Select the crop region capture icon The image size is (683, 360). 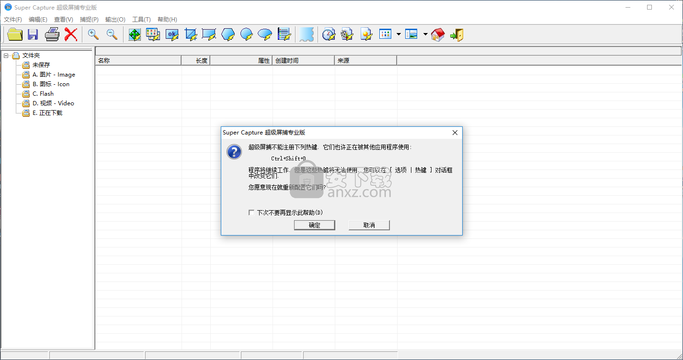191,34
